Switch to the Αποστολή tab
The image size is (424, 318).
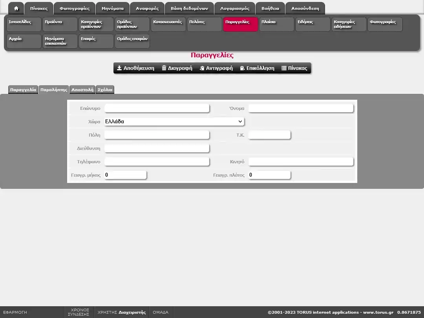coord(82,90)
